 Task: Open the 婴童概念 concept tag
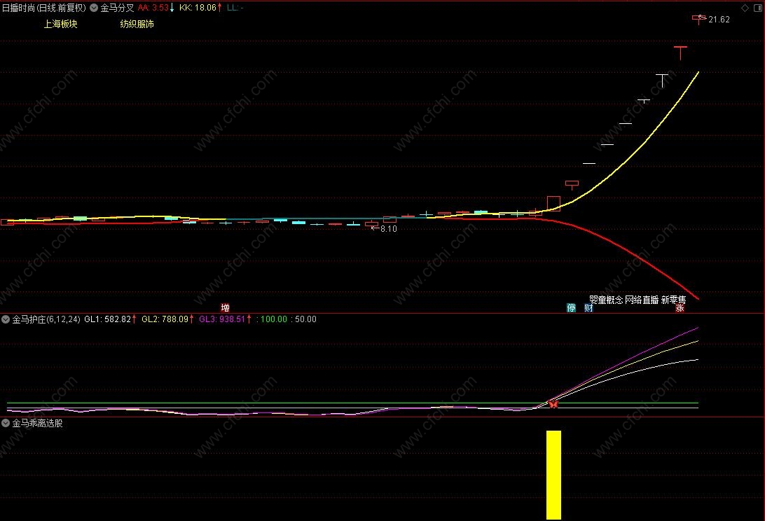[606, 300]
